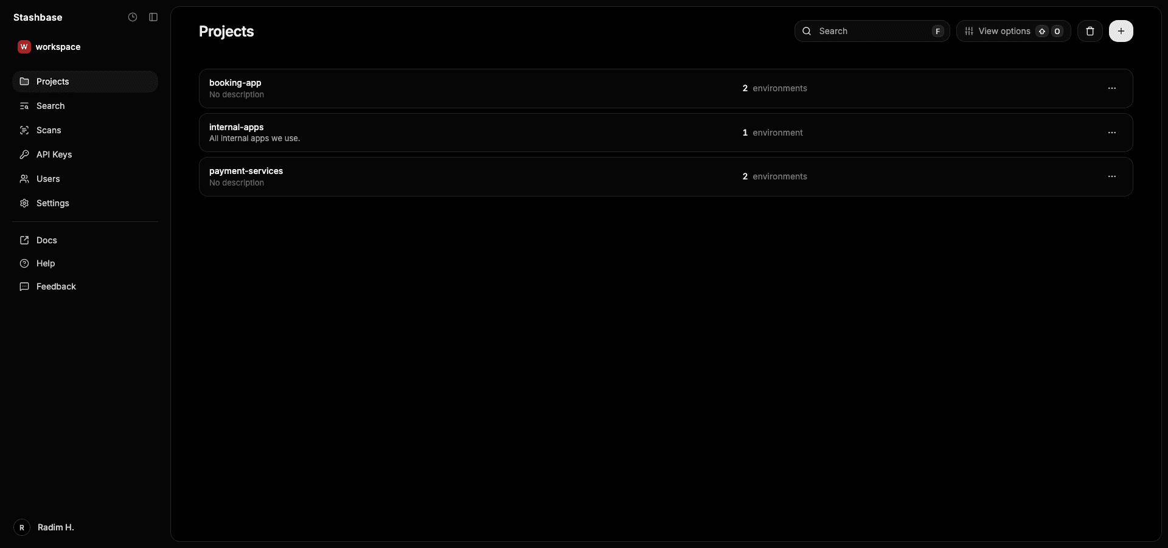Image resolution: width=1168 pixels, height=548 pixels.
Task: Open the Feedback link
Action: point(85,286)
